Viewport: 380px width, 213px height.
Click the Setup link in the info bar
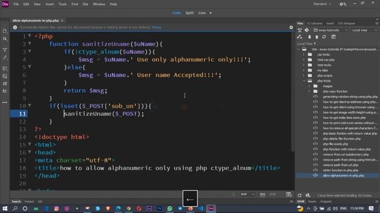click(157, 27)
